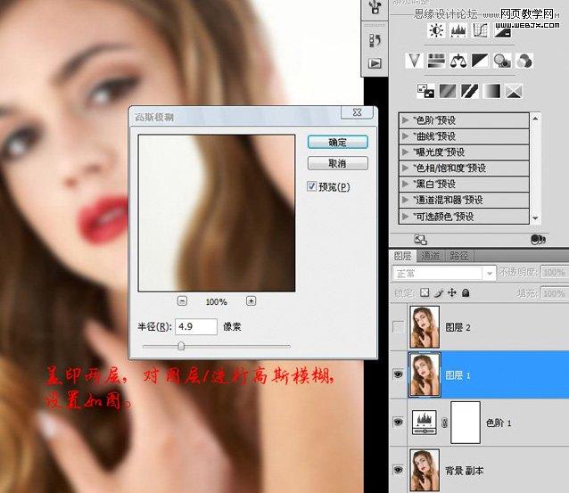Add a Vibrance adjustment layer
Viewport: 569px width, 493px height.
tap(414, 61)
